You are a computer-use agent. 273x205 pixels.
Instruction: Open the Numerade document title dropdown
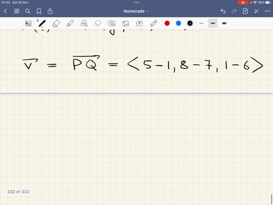pos(136,11)
